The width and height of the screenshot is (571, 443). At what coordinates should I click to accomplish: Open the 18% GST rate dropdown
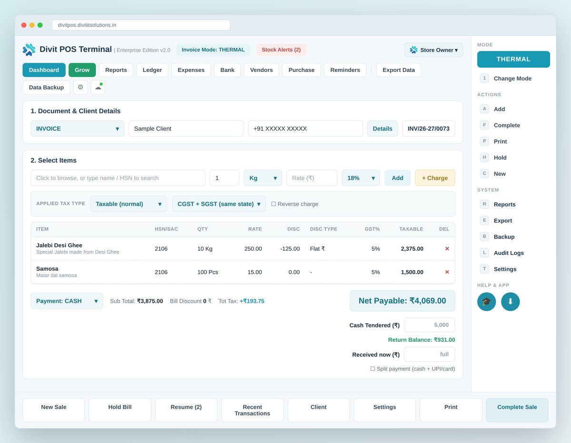pos(361,178)
